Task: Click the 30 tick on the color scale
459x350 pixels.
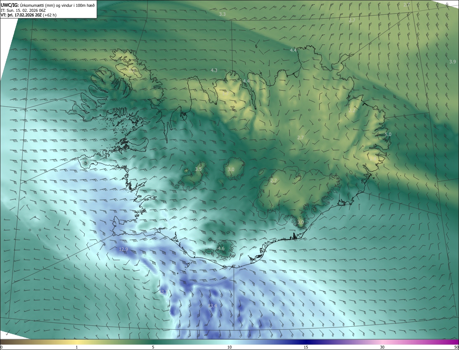Action: click(x=382, y=347)
